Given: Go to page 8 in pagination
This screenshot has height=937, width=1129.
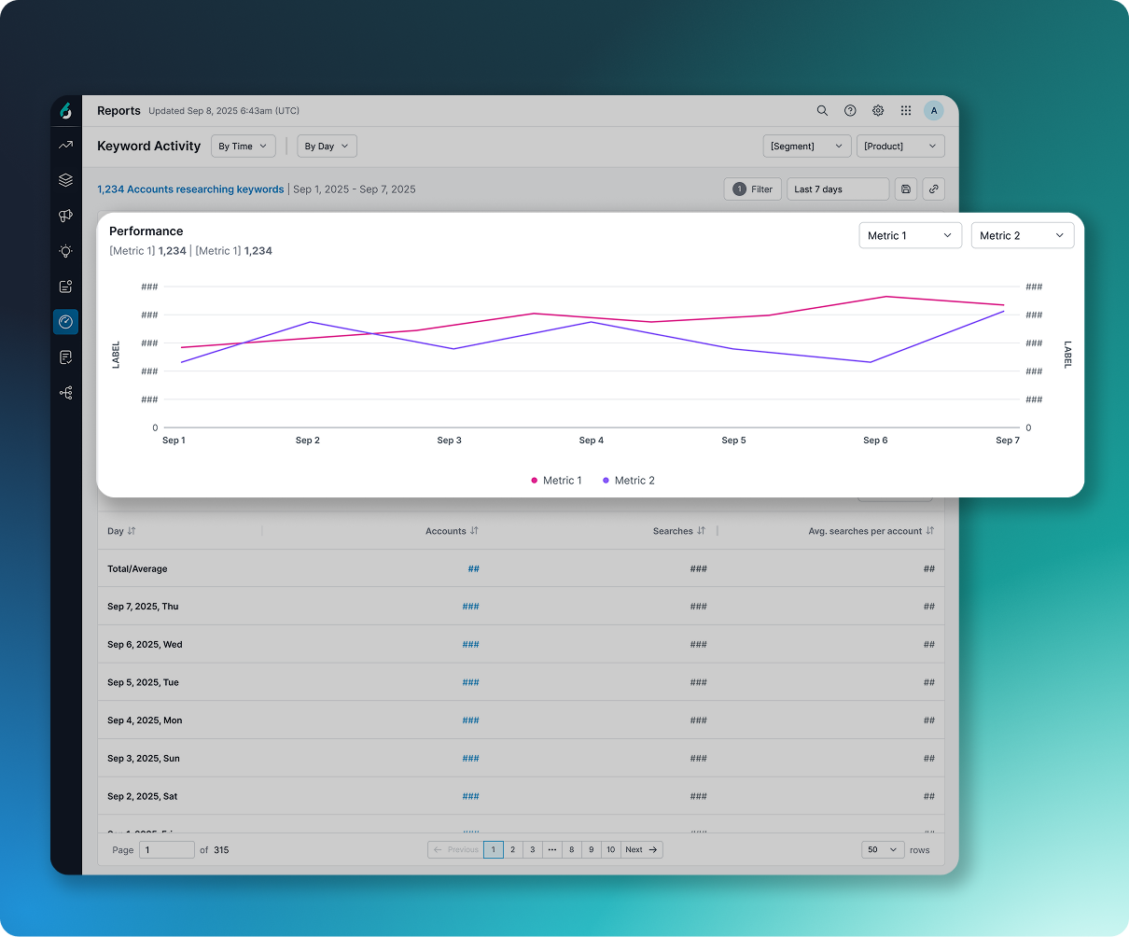Looking at the screenshot, I should (571, 849).
